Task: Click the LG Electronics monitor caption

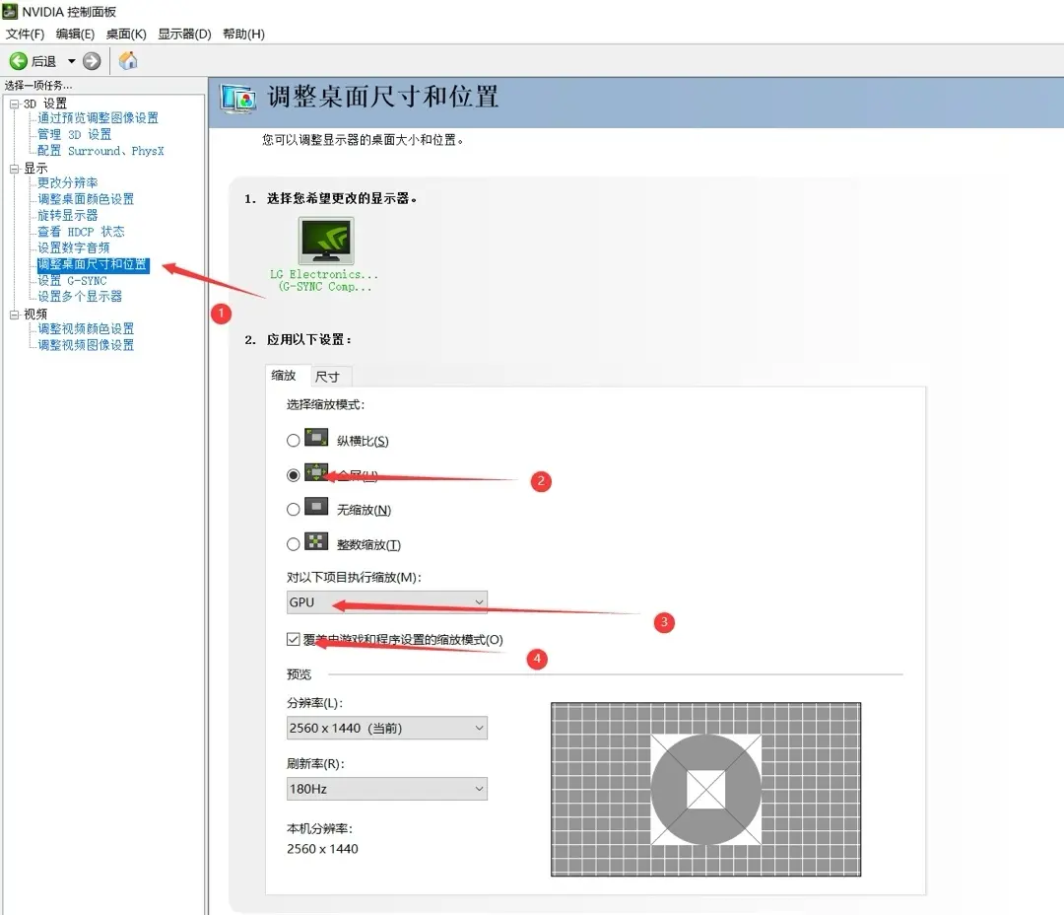Action: 324,281
